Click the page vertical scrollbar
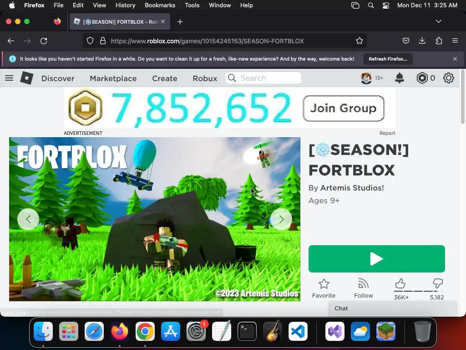Viewport: 466px width, 350px height. pyautogui.click(x=462, y=97)
